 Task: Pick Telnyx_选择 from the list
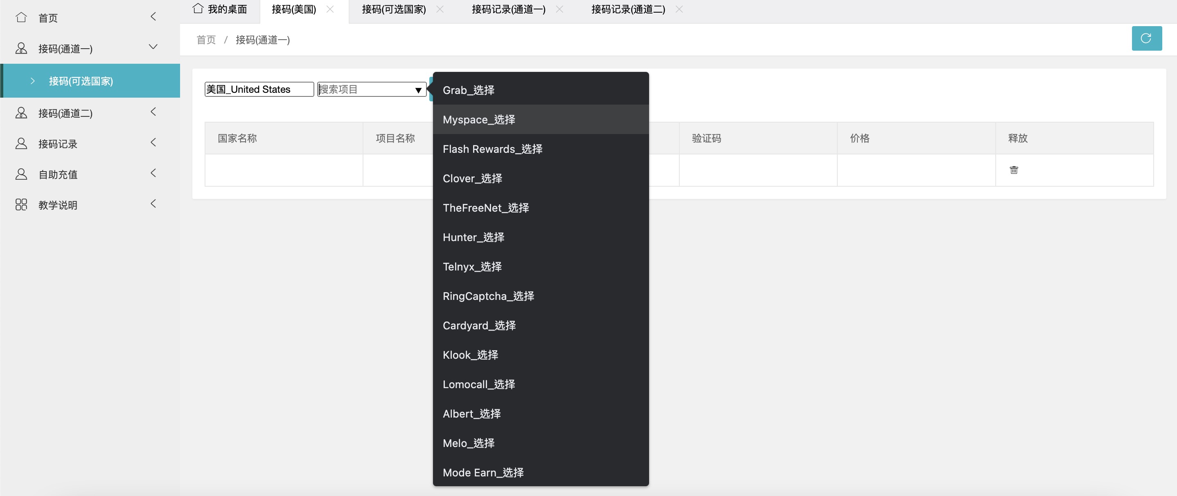(x=541, y=267)
